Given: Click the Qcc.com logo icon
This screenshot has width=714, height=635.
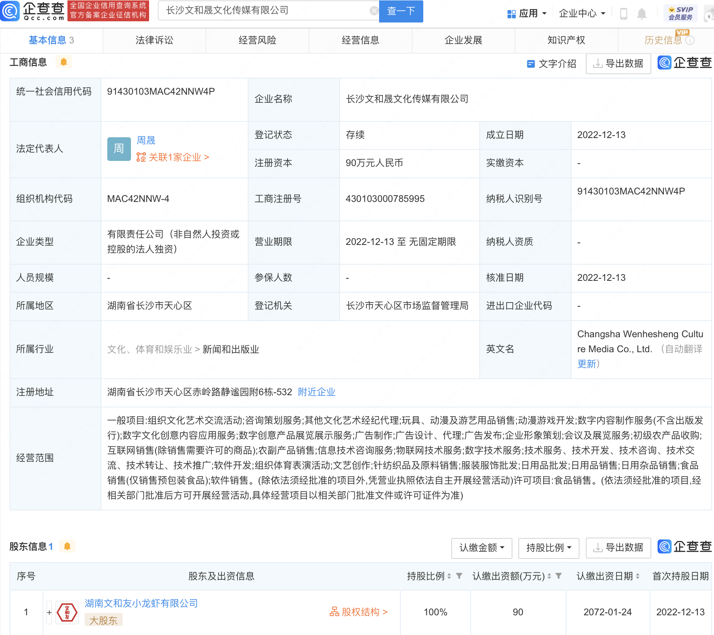Looking at the screenshot, I should coord(10,11).
